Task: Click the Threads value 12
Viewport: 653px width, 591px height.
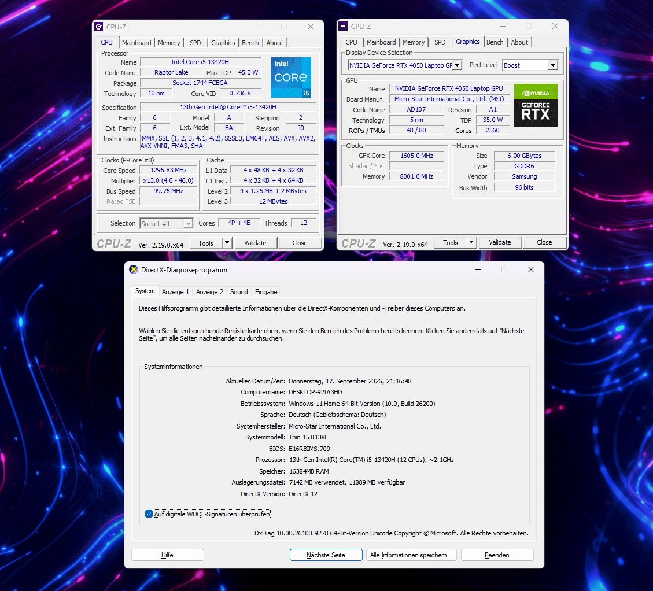Action: point(304,223)
